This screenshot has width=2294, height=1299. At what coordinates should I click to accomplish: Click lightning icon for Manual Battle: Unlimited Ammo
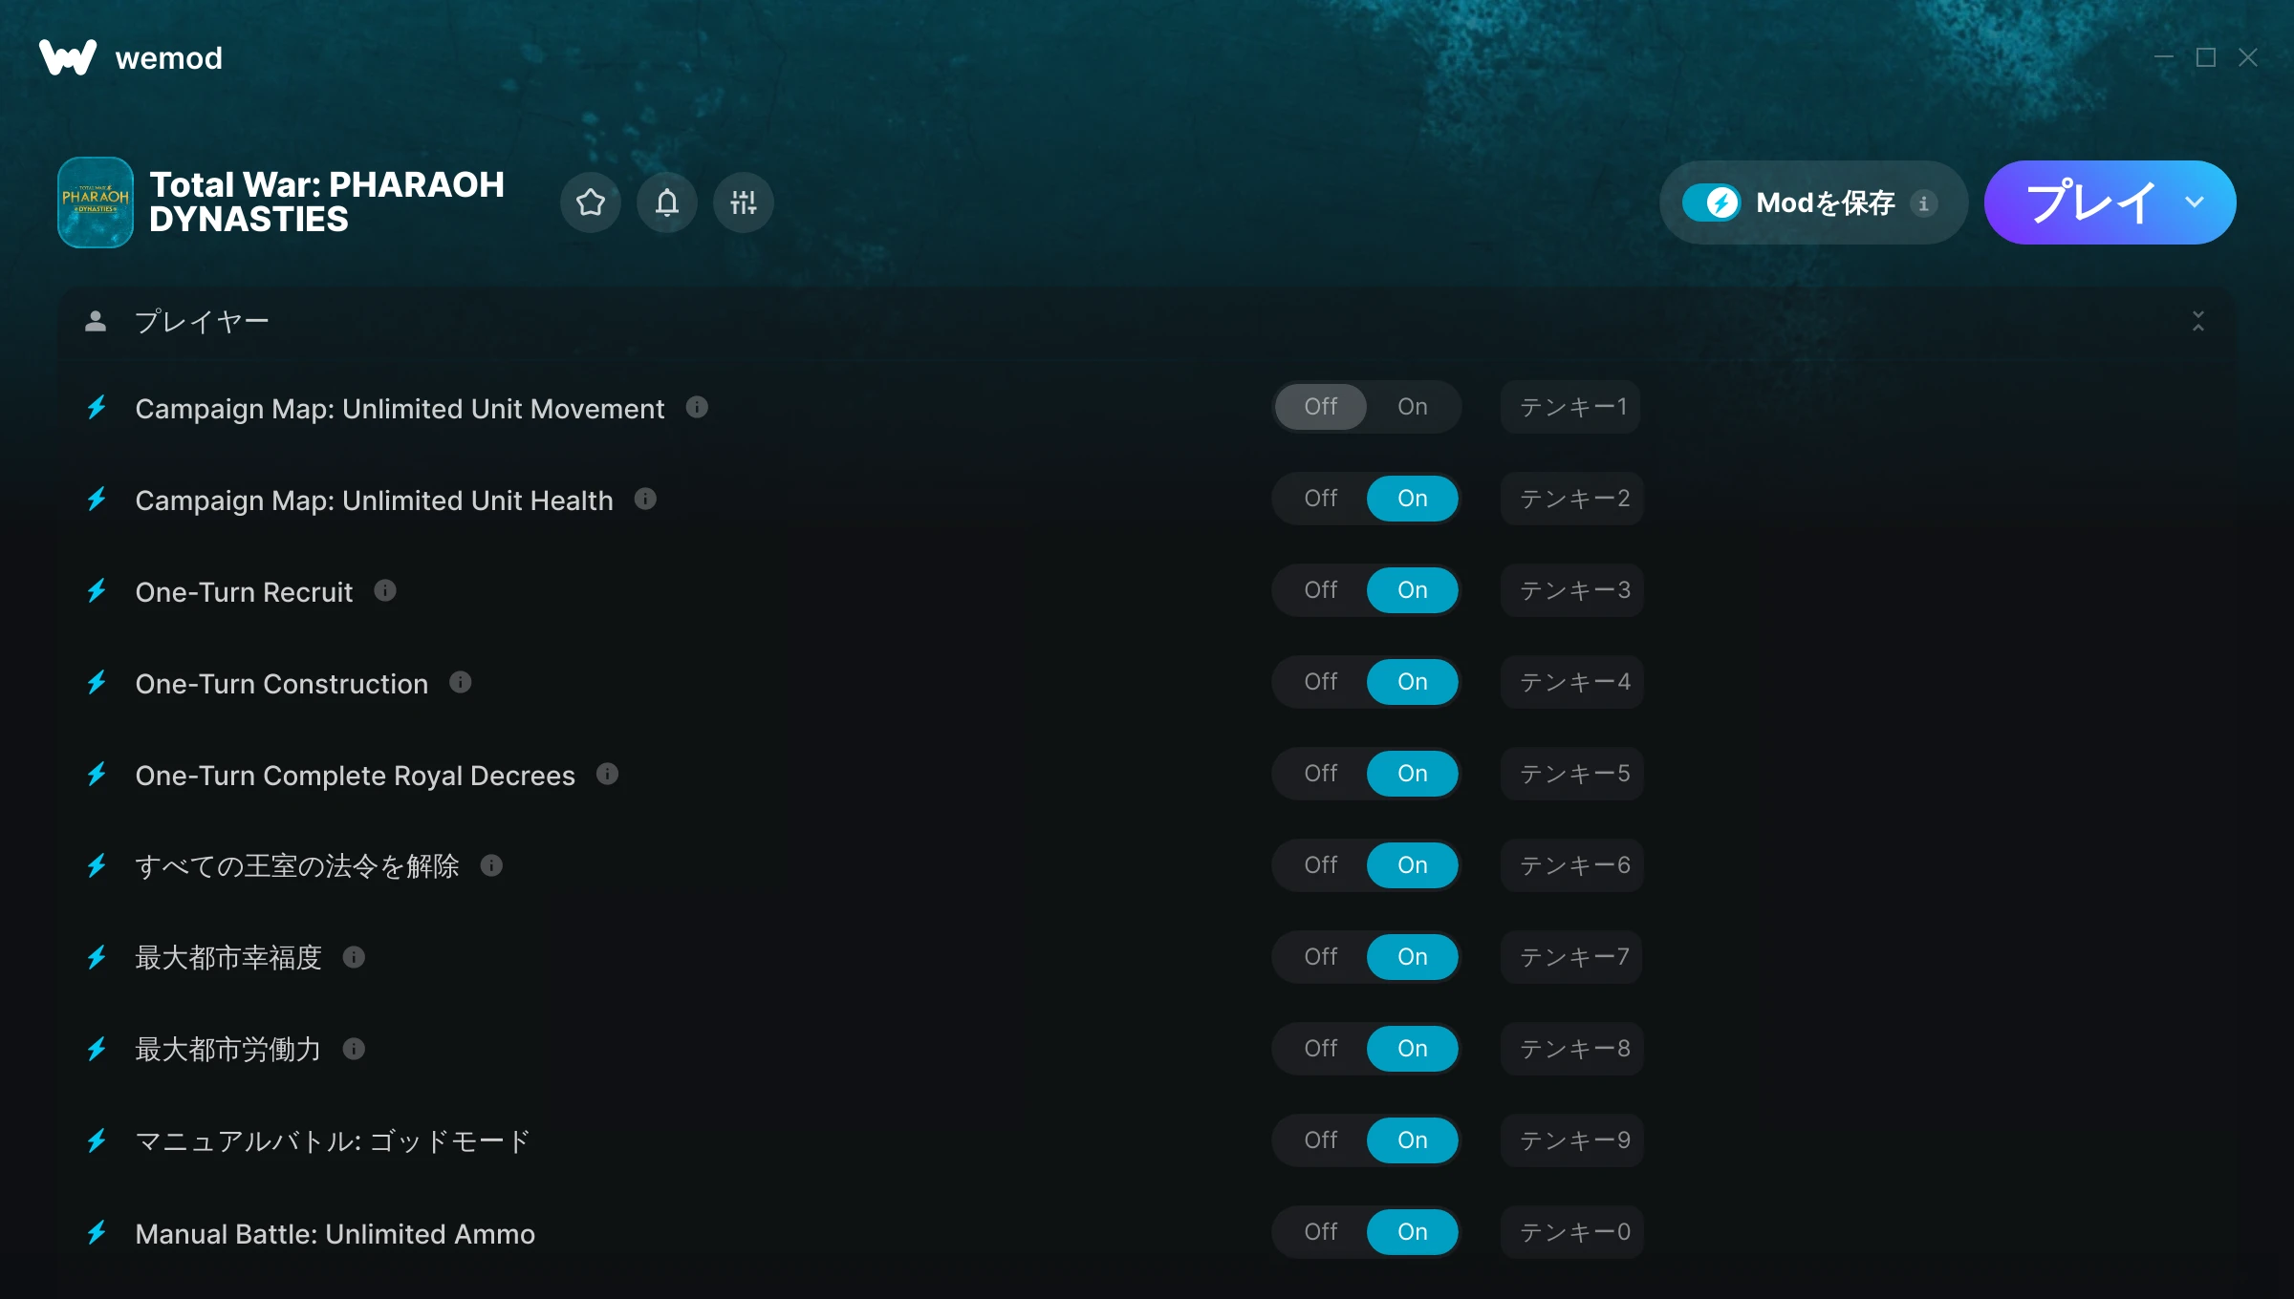coord(97,1233)
